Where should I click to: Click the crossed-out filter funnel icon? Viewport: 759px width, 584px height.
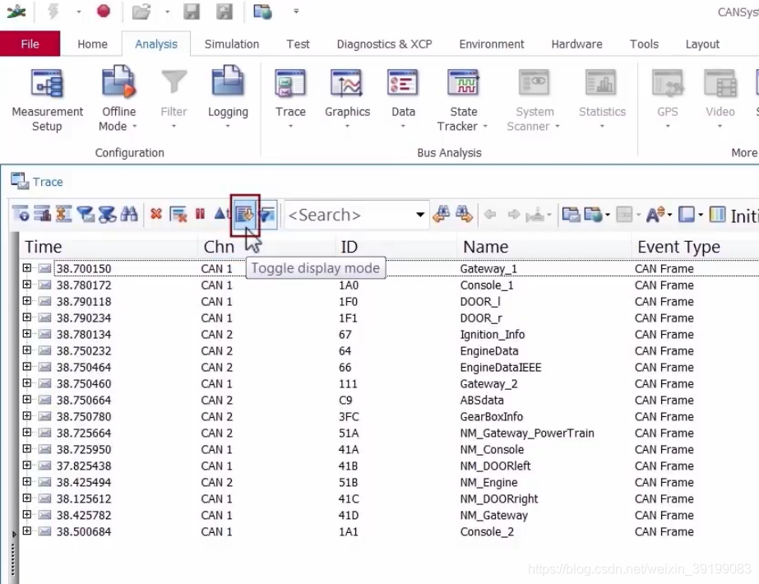pyautogui.click(x=107, y=214)
